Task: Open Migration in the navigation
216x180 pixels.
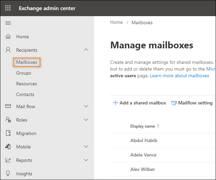Action: click(26, 133)
